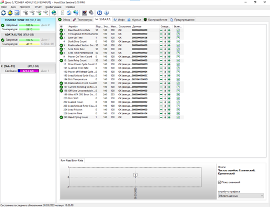Switch to the Температура tab

[x=83, y=19]
